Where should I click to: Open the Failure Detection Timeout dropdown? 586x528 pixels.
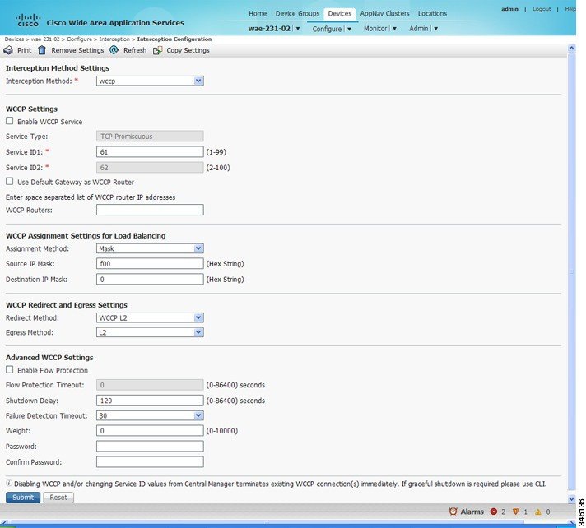(x=150, y=415)
